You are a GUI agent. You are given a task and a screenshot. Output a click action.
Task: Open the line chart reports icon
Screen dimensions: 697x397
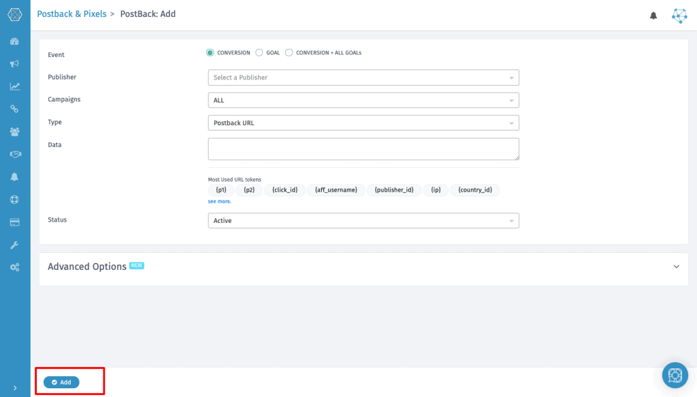15,86
